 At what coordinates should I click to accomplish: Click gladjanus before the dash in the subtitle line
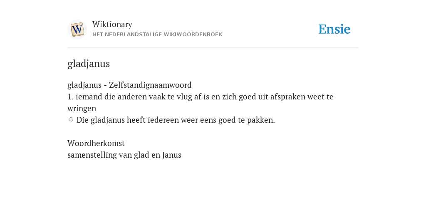coord(84,85)
